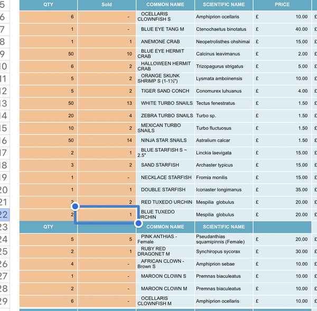317x311 pixels.
Task: Select Trizopagurus strigatus cell
Action: [224, 66]
